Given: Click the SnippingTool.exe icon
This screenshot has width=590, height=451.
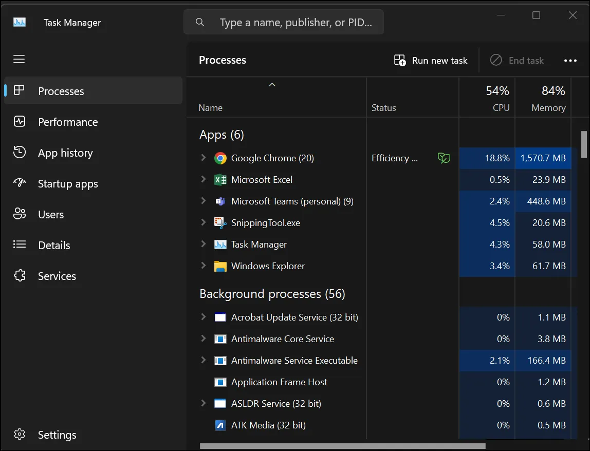Looking at the screenshot, I should (220, 223).
